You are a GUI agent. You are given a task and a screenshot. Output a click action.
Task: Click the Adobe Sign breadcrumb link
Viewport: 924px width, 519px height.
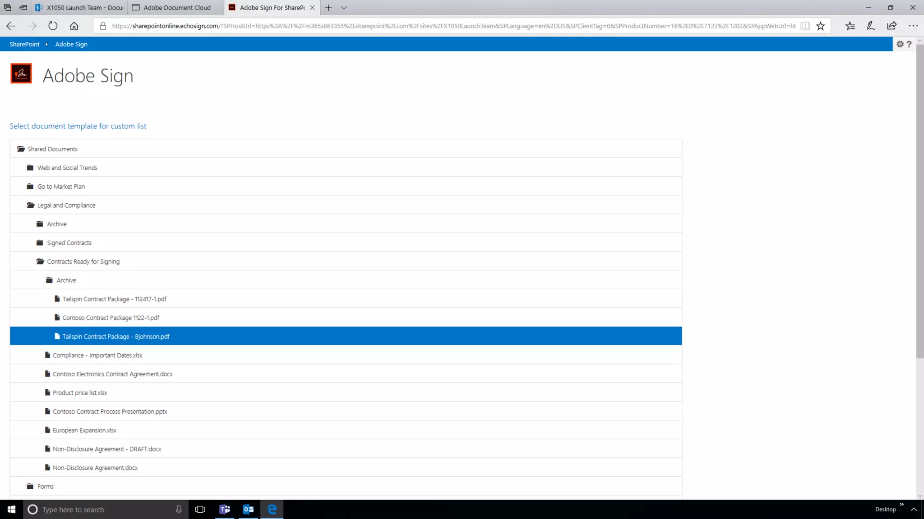click(x=71, y=44)
